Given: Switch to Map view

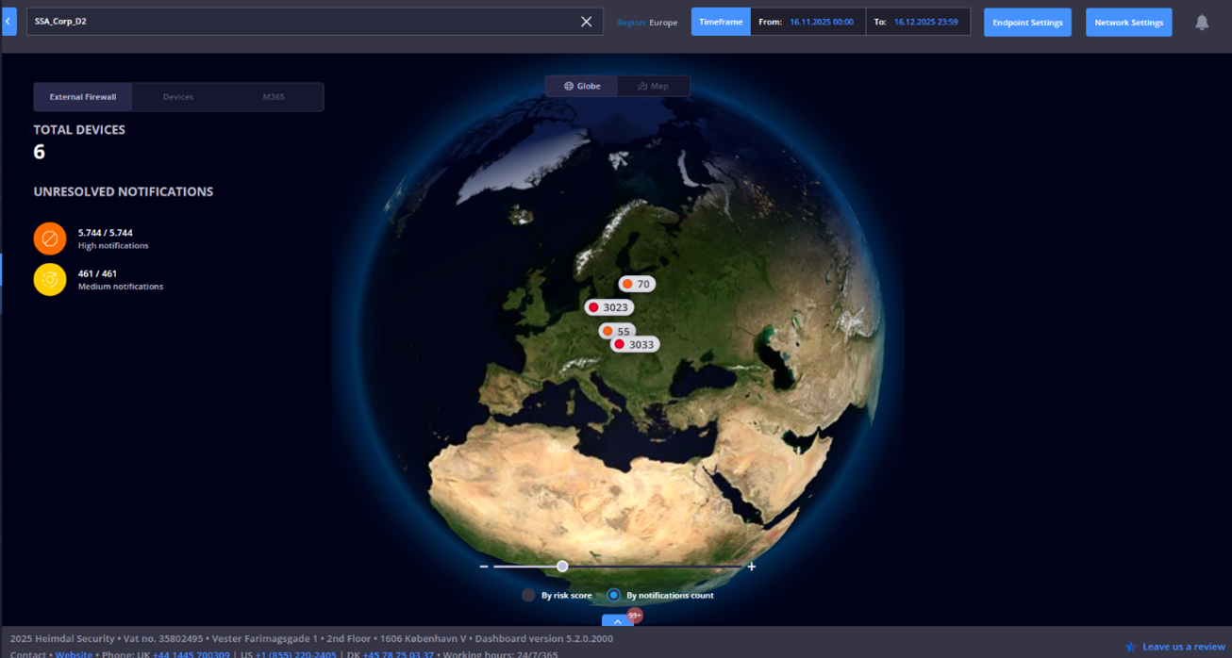Looking at the screenshot, I should coord(653,86).
